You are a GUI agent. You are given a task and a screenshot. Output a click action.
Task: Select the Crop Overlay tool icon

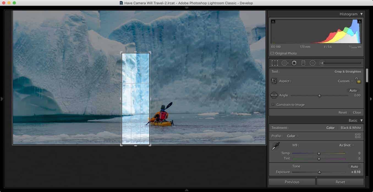point(275,63)
